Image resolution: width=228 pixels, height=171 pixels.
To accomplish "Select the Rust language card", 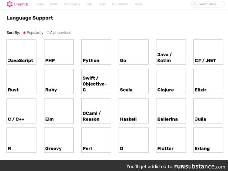I will (21, 81).
